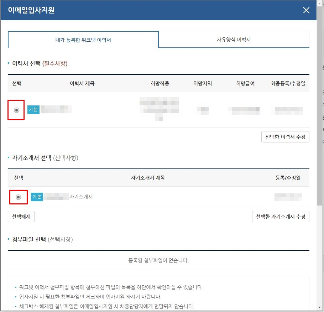Switch to 내가 등록한 워크넷 이력서 tab
This screenshot has height=312, width=324.
point(83,40)
